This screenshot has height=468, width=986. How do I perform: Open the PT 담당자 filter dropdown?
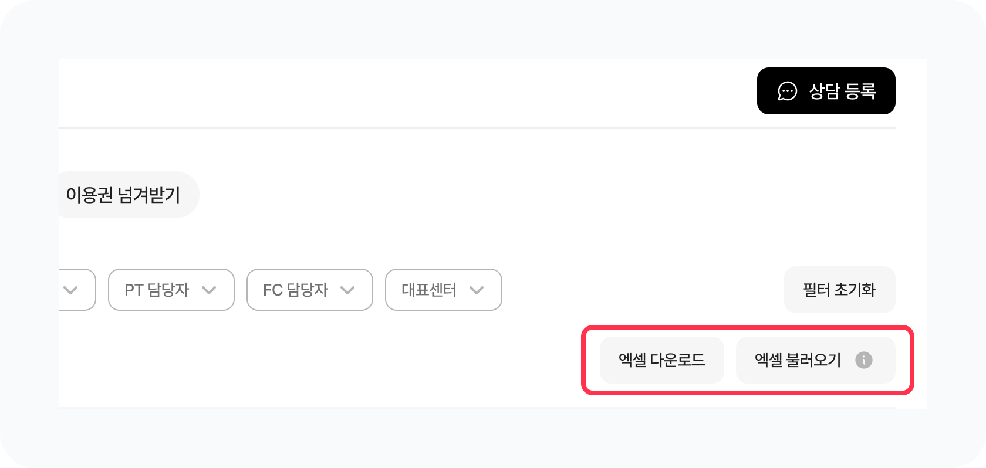click(171, 290)
